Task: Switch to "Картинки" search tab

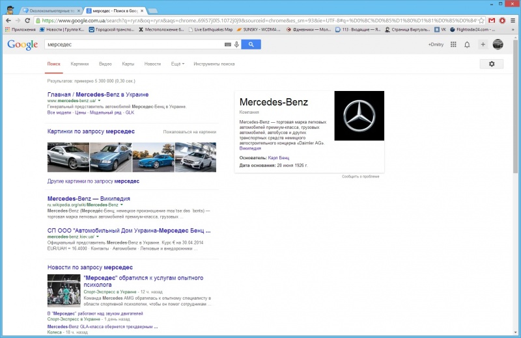Action: click(x=79, y=64)
